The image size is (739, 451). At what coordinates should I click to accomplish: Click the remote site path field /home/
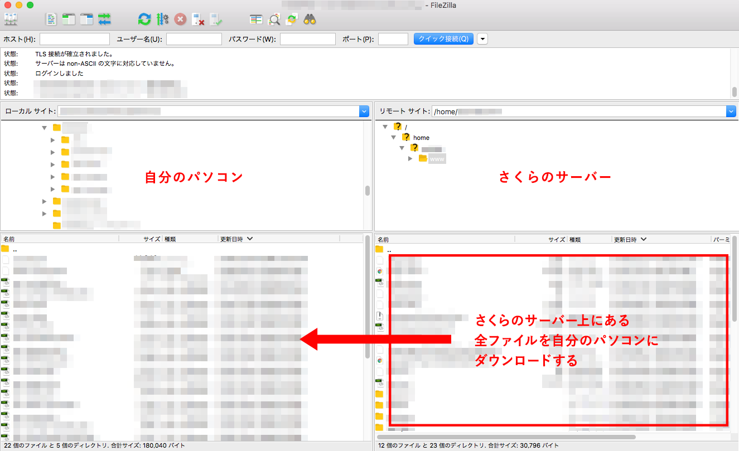coord(579,111)
